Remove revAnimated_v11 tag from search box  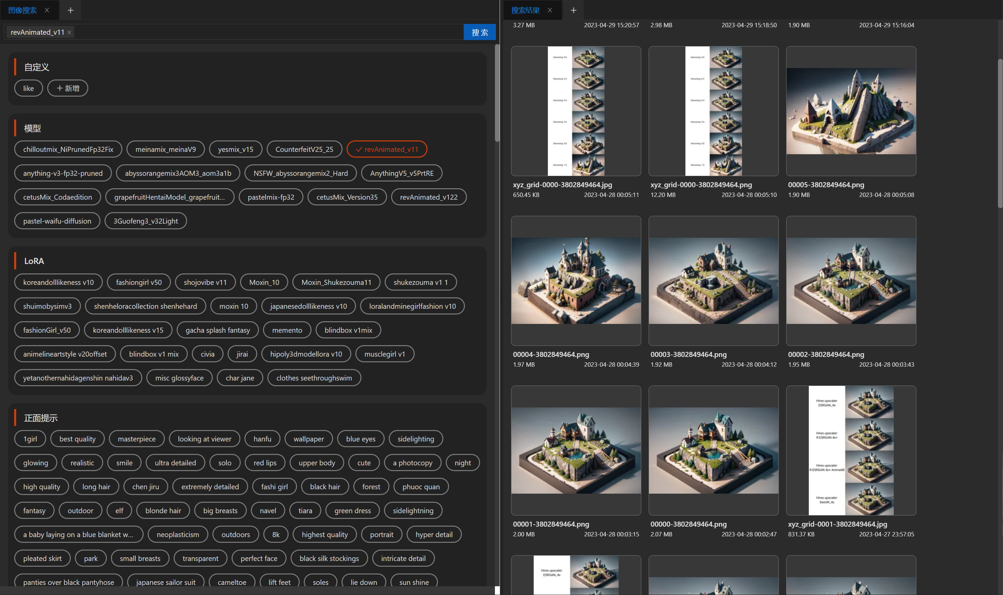click(x=69, y=32)
